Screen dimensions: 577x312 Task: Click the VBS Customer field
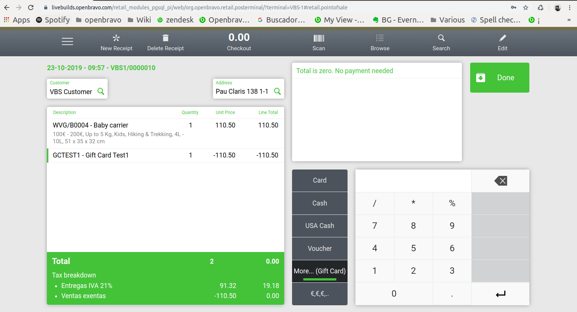coord(77,88)
